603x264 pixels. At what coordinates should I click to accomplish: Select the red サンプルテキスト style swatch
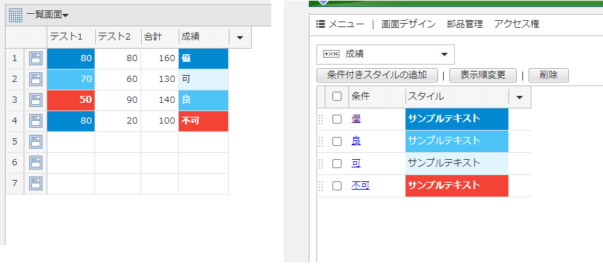click(457, 186)
